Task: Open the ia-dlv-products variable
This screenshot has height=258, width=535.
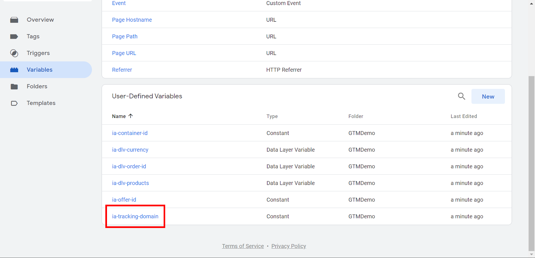Action: point(130,183)
